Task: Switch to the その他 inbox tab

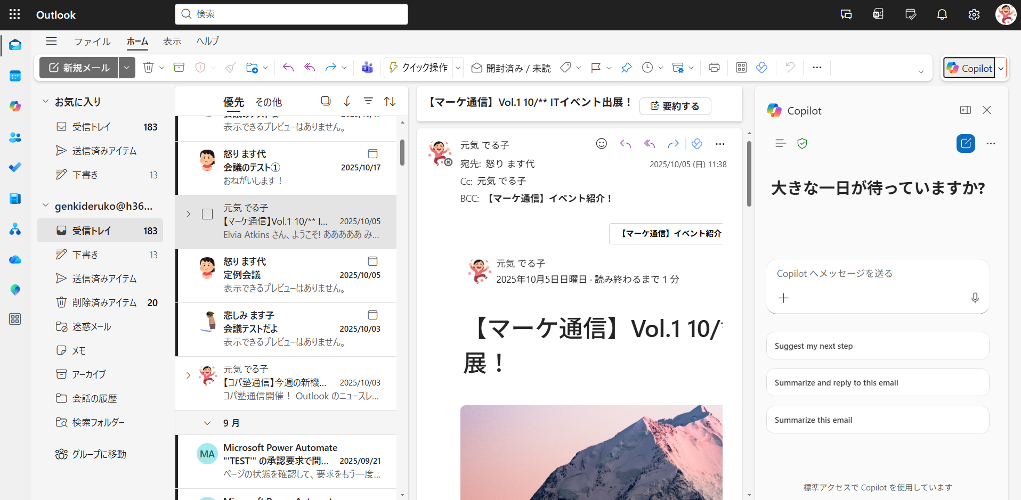Action: (269, 102)
